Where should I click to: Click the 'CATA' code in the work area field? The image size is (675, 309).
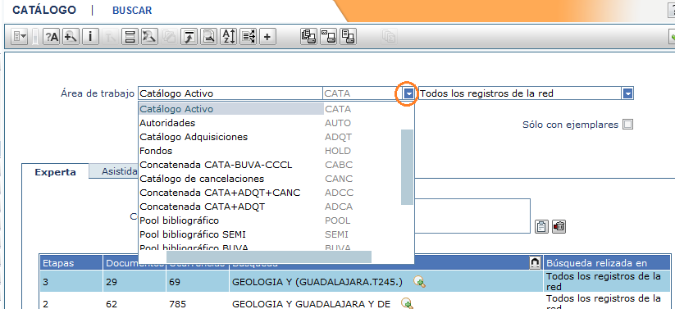338,93
